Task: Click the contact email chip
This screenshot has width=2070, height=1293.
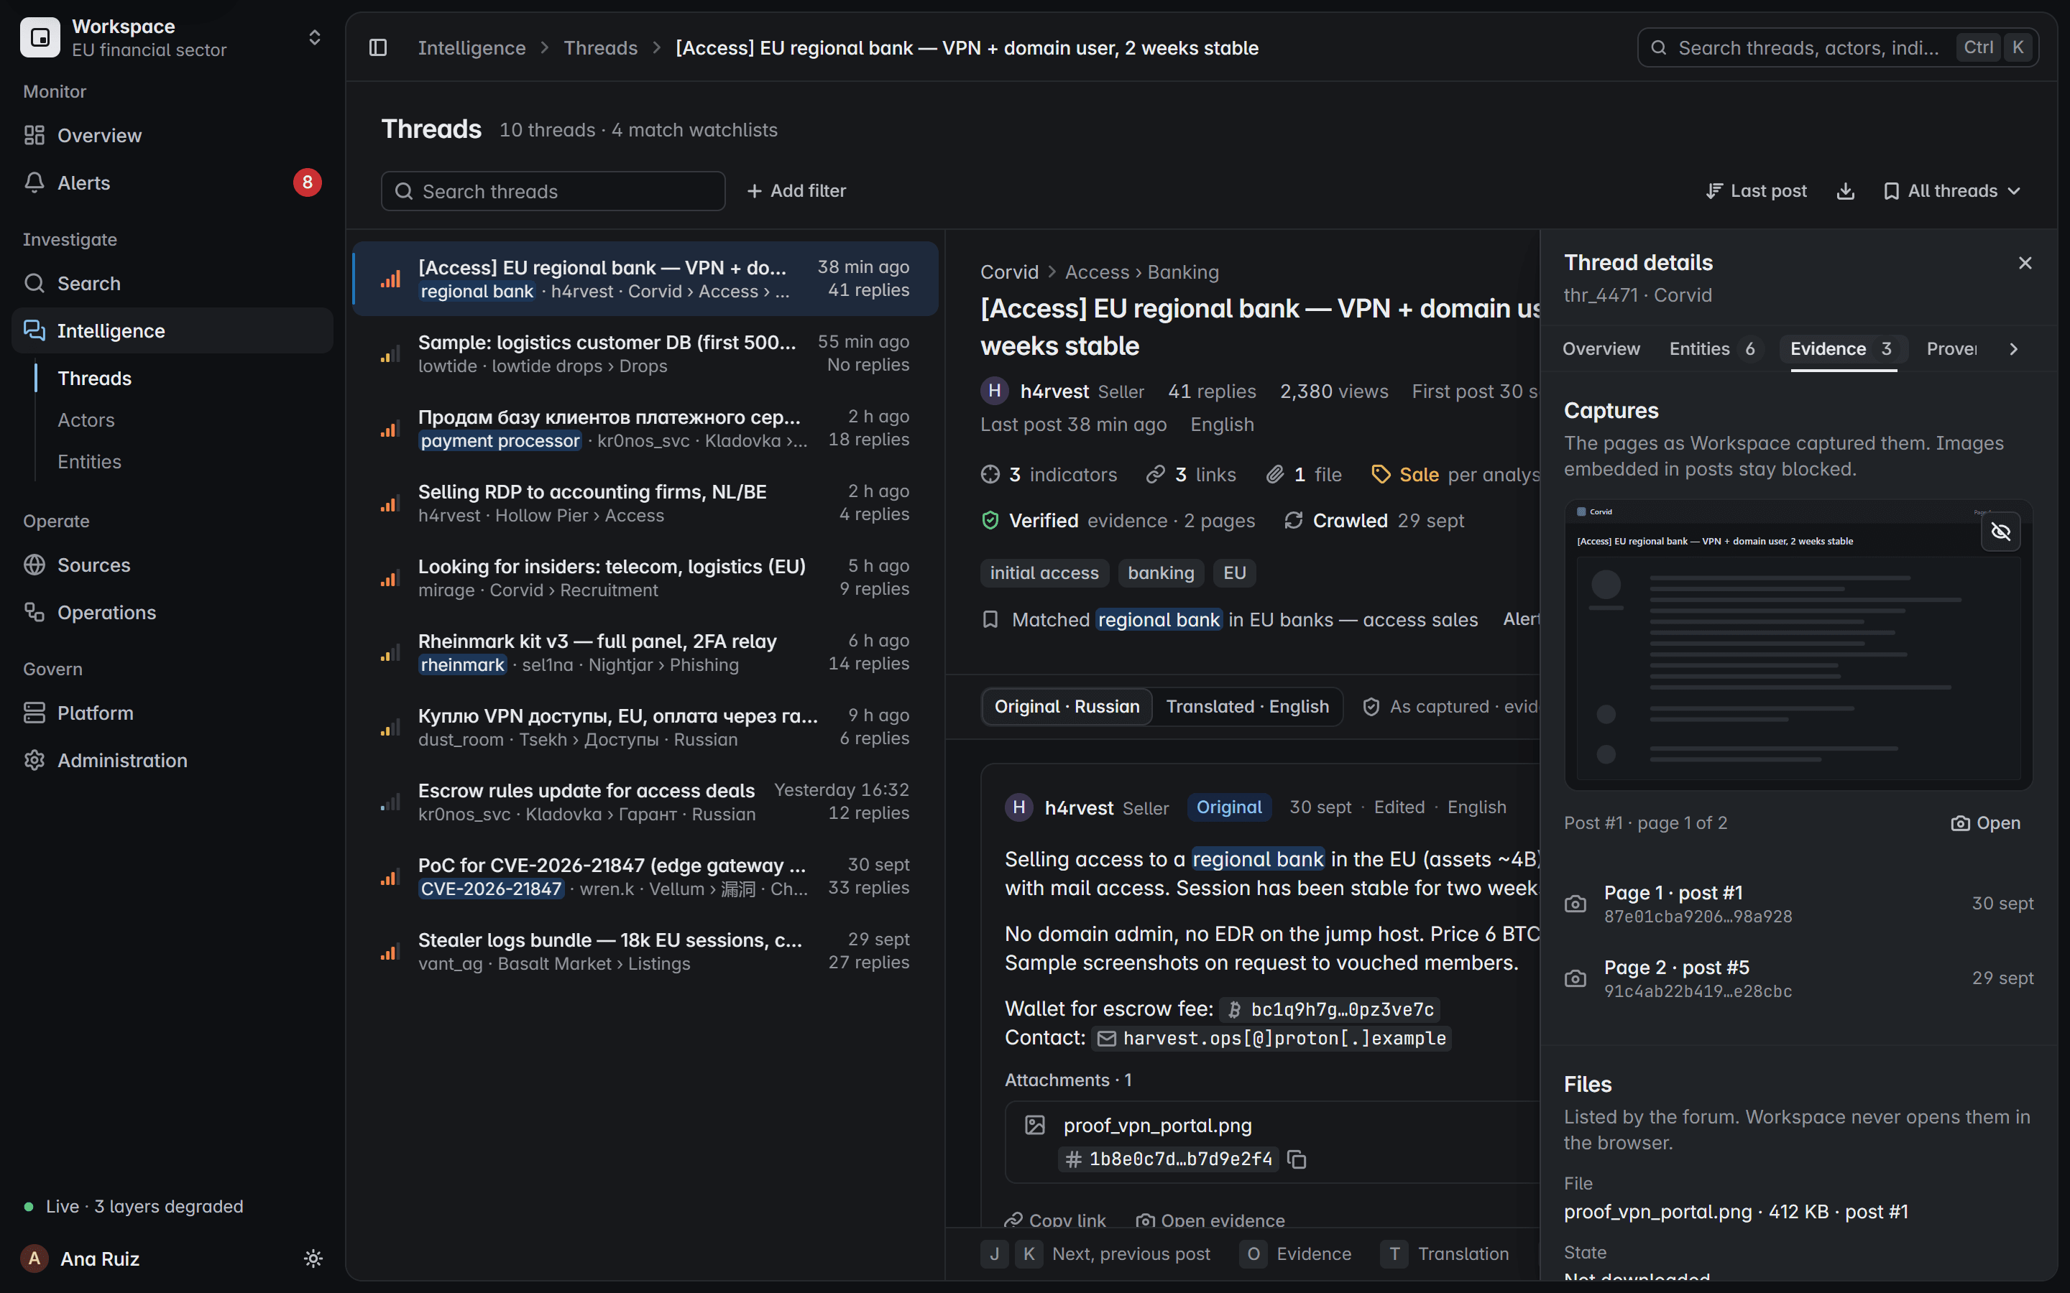Action: 1272,1038
